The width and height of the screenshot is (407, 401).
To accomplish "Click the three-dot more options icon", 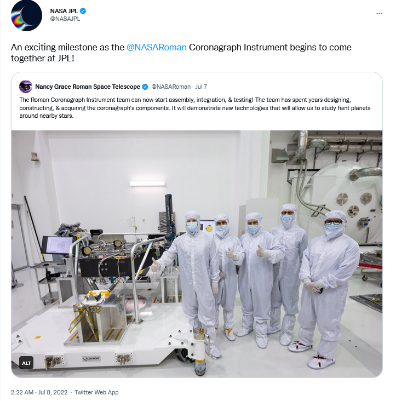I will tap(379, 14).
